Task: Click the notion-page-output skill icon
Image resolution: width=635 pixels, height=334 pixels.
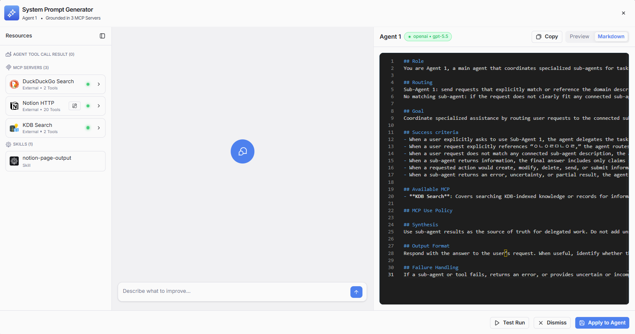Action: coord(15,161)
